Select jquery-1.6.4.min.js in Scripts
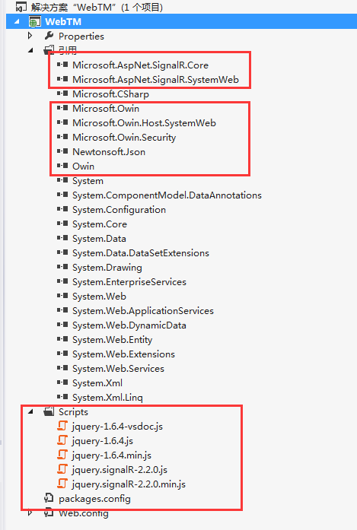The height and width of the screenshot is (530, 357). click(x=111, y=455)
